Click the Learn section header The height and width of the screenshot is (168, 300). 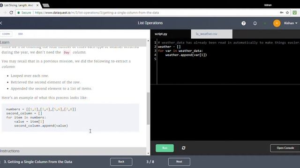73,42
